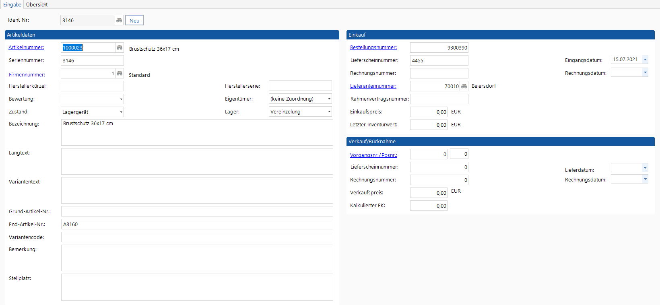Open the Lieferdatum date picker
The width and height of the screenshot is (660, 305).
click(645, 168)
